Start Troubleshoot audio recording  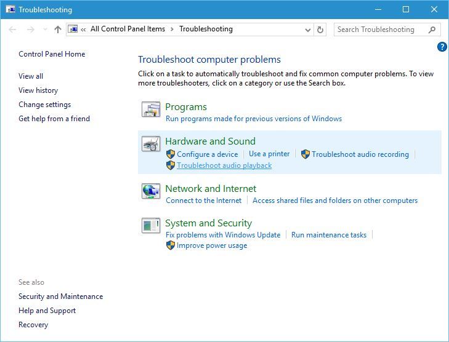pos(360,154)
